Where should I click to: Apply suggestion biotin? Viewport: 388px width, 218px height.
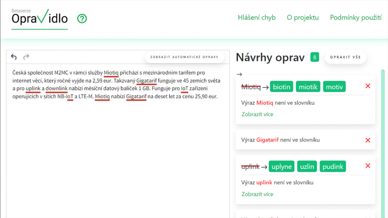click(x=281, y=87)
